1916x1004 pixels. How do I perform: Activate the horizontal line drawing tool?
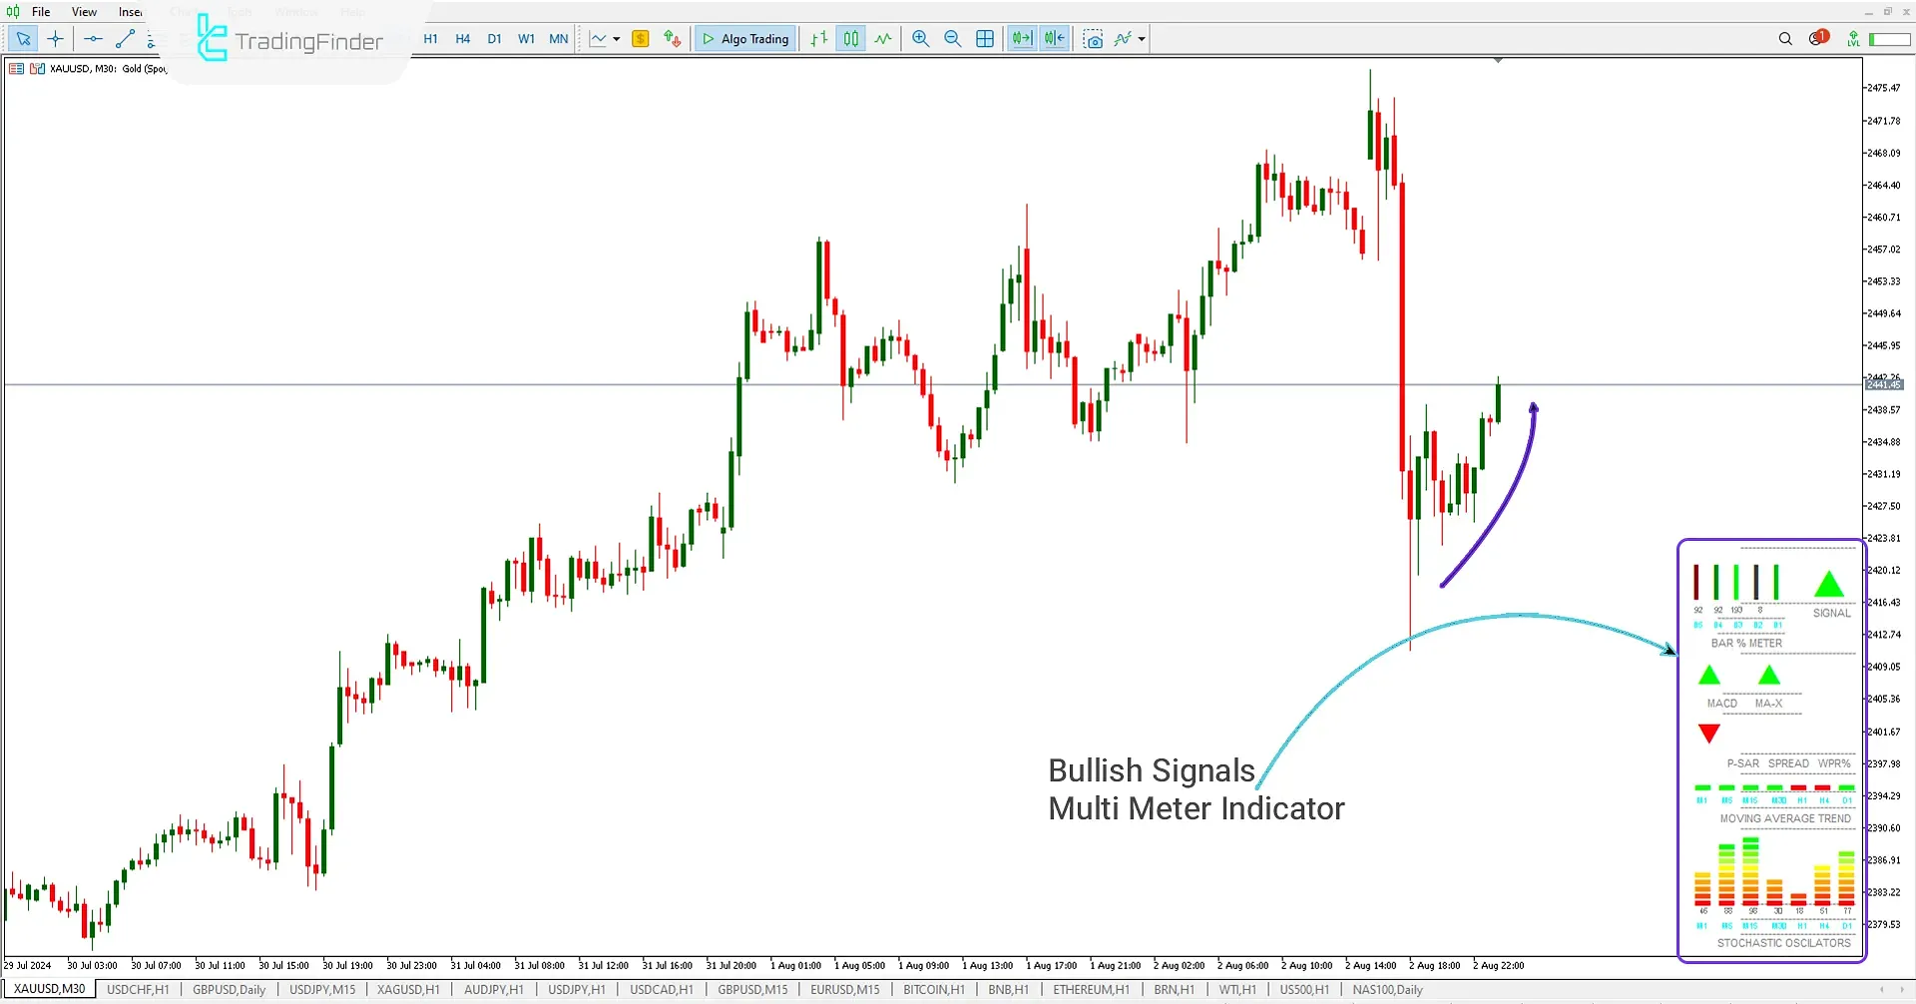click(93, 39)
